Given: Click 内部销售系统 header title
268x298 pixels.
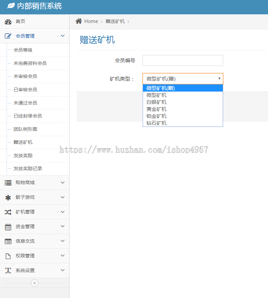Looking at the screenshot, I should (x=39, y=6).
